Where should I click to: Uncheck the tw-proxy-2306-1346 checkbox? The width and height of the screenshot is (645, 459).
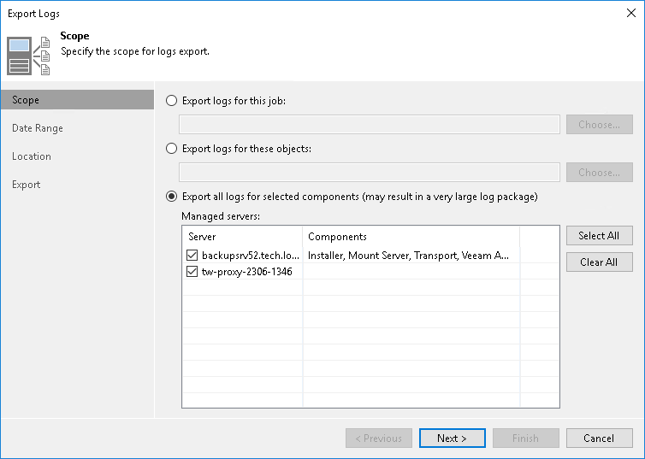tap(192, 272)
